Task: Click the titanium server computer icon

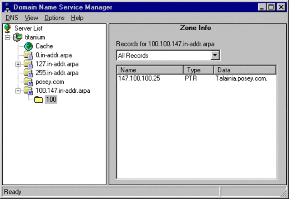Action: 18,37
